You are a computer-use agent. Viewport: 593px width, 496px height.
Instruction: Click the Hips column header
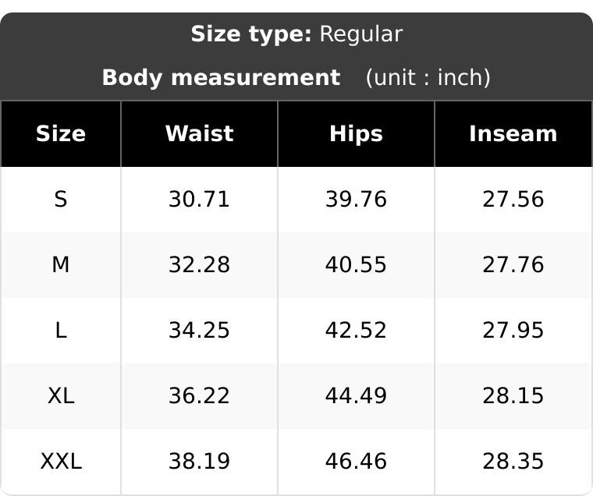356,134
